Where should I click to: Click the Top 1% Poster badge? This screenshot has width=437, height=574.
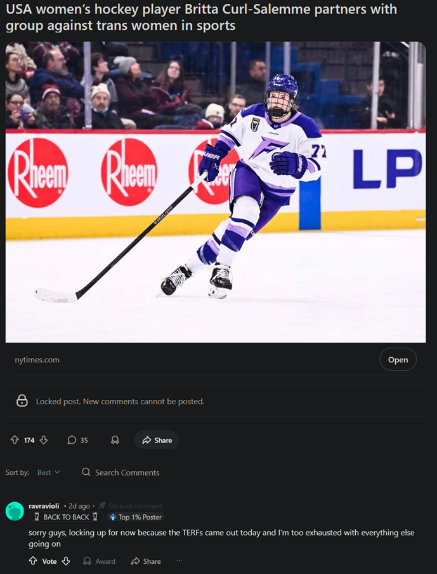click(136, 517)
